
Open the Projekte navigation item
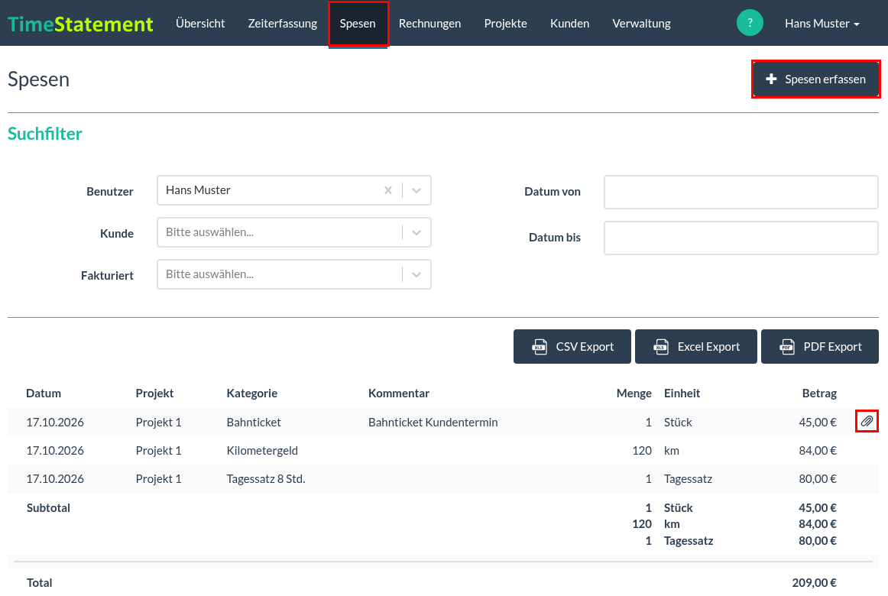pyautogui.click(x=505, y=23)
